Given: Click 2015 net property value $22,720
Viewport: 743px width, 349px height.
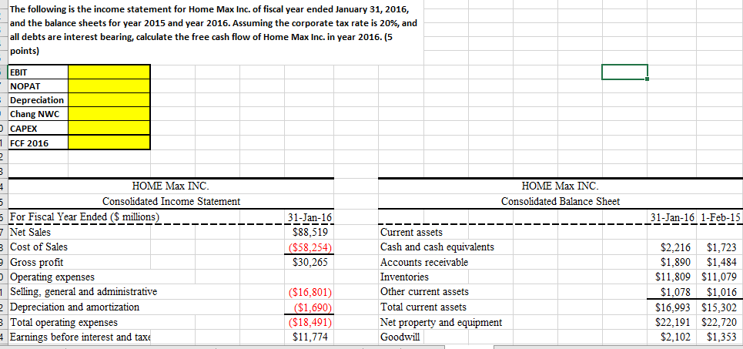Looking at the screenshot, I should [x=719, y=323].
